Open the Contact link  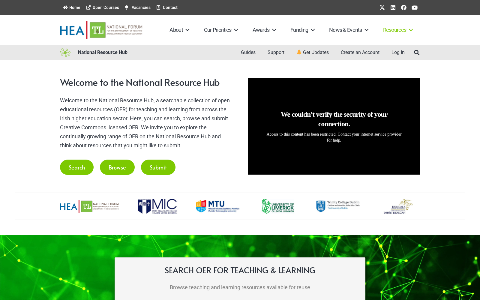pyautogui.click(x=170, y=7)
